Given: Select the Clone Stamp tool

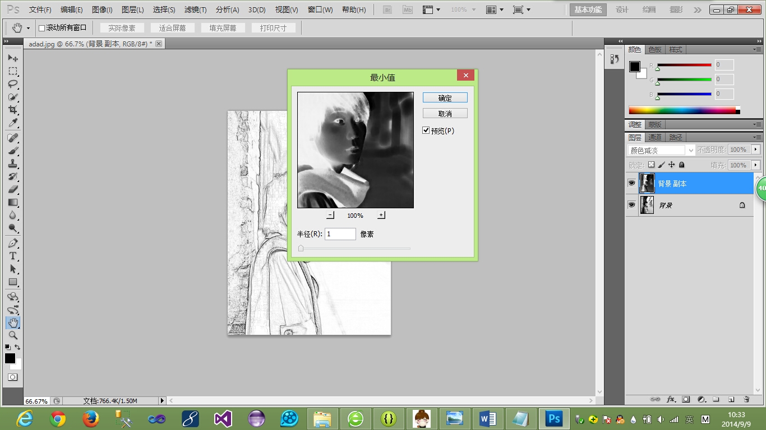Looking at the screenshot, I should tap(13, 163).
